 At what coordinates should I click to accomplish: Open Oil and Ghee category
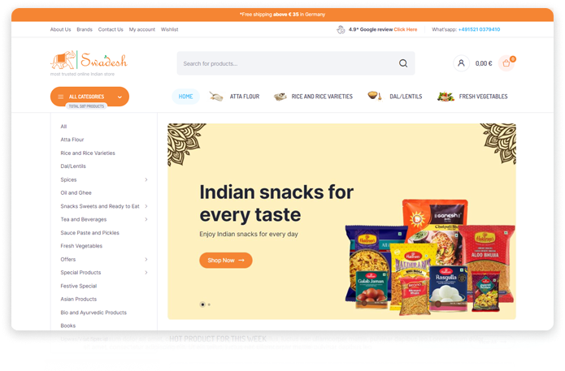point(76,193)
